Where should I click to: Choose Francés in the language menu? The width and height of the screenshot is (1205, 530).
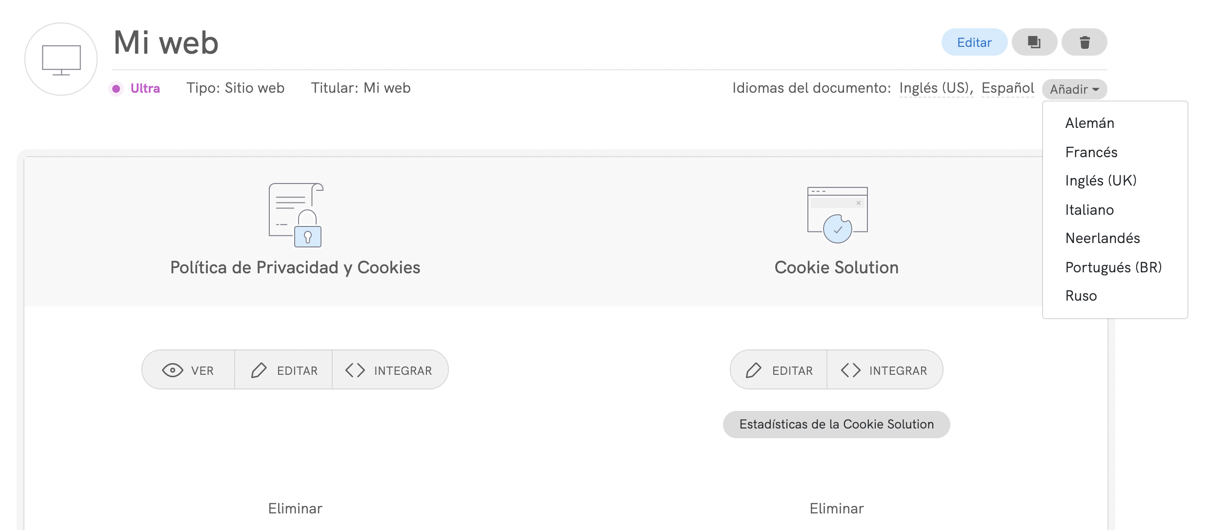point(1091,152)
